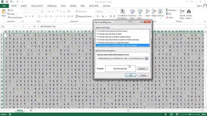This screenshot has height=116, width=207.
Task: Click the Paste icon in Clipboard group
Action: pos(4,12)
